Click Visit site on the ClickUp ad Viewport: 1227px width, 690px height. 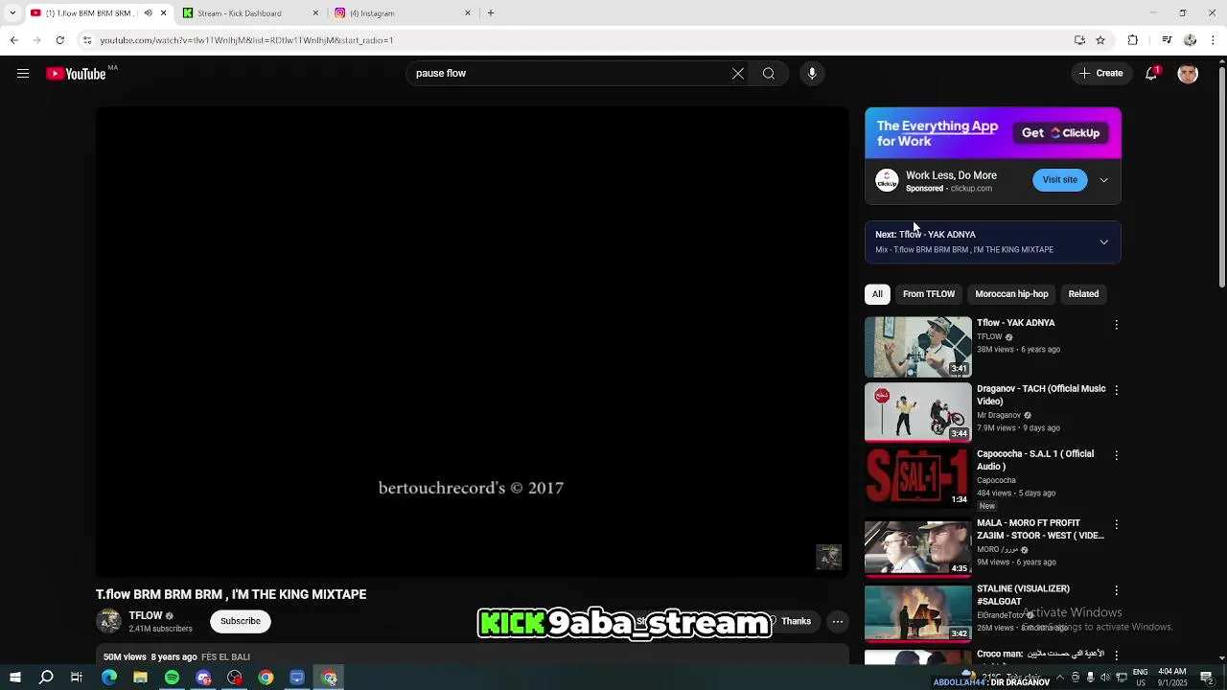1059,180
